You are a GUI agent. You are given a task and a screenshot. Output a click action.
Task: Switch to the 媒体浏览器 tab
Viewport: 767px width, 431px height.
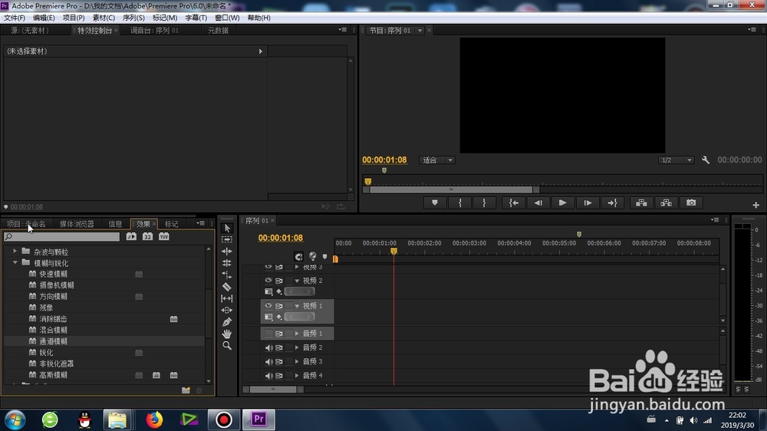coord(77,224)
